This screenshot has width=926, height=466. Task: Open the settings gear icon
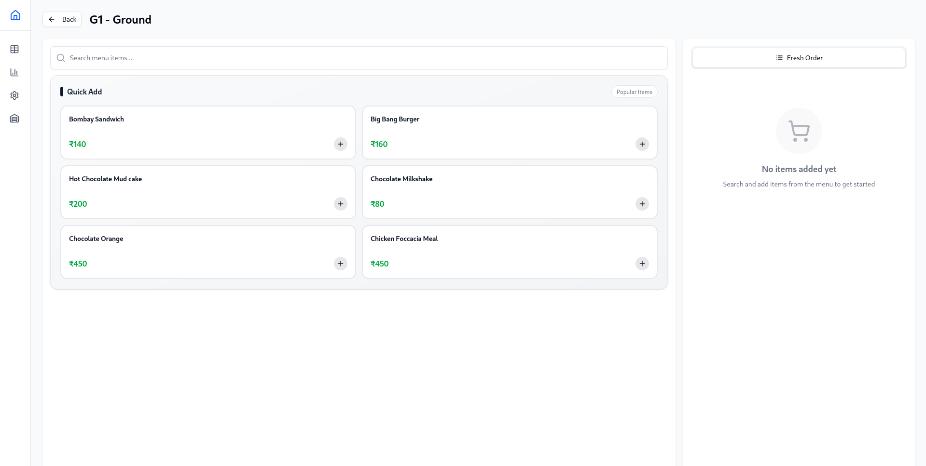(x=14, y=95)
